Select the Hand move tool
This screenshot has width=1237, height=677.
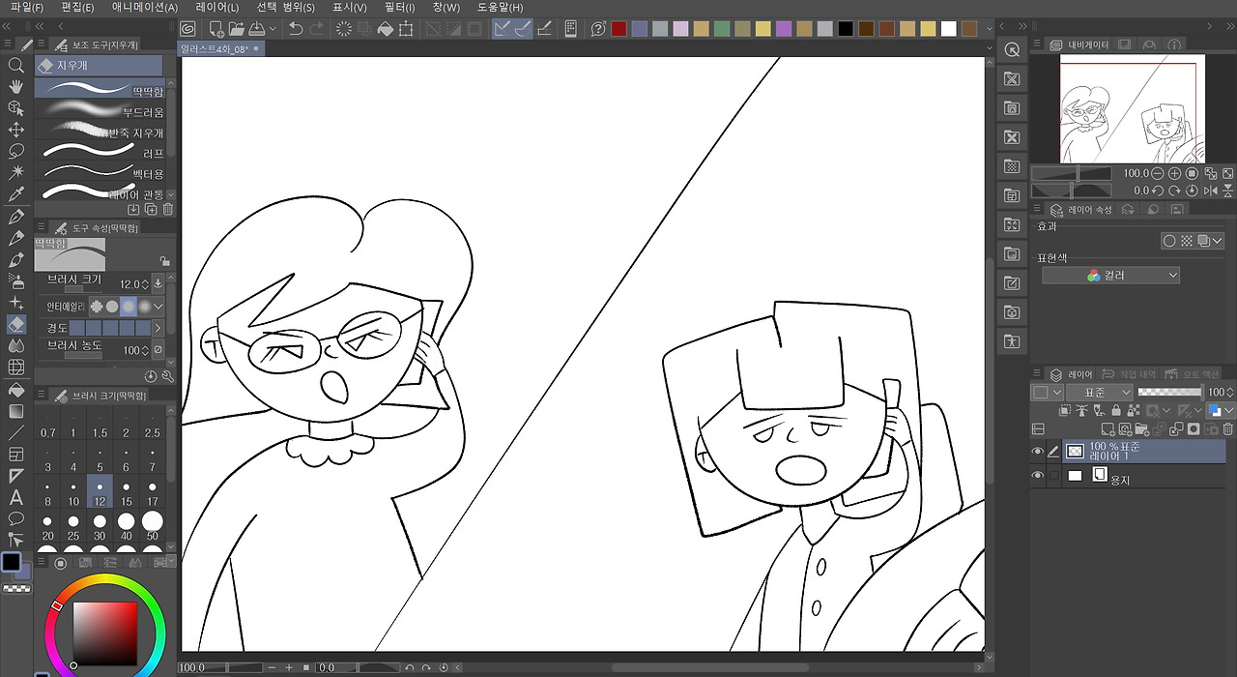point(15,87)
